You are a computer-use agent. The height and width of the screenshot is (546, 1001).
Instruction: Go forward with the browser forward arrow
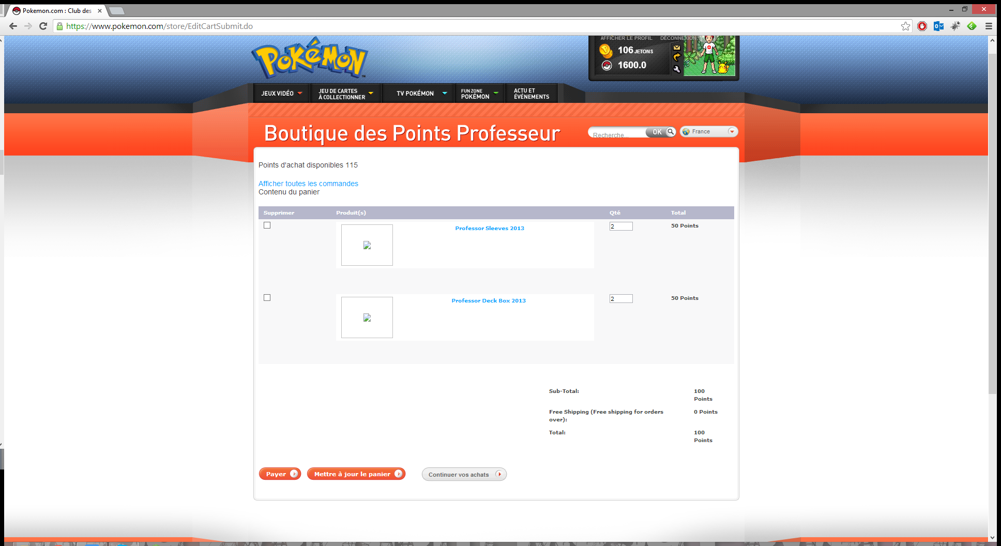28,26
